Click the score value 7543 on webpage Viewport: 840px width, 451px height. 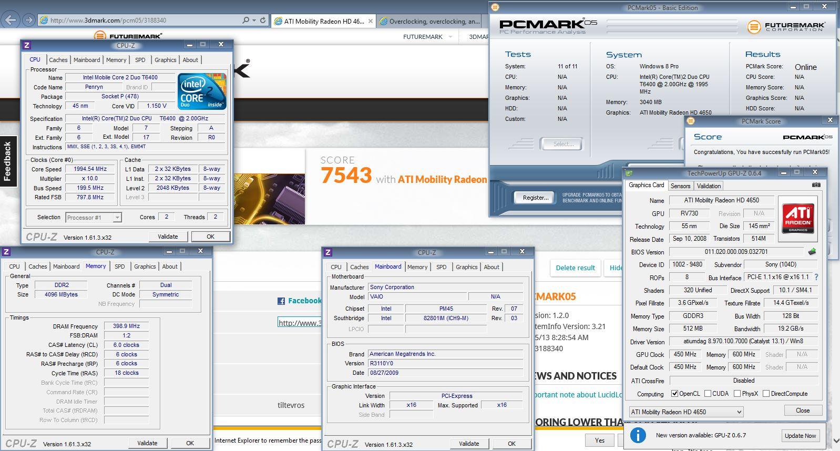click(346, 175)
